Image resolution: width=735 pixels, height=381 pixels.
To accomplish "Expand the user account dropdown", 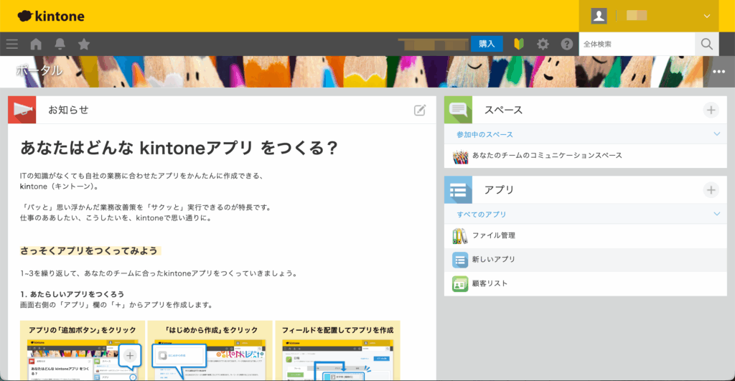I will pyautogui.click(x=706, y=16).
